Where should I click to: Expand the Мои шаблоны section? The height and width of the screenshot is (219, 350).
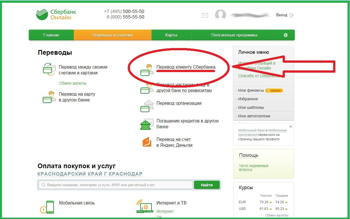click(251, 107)
